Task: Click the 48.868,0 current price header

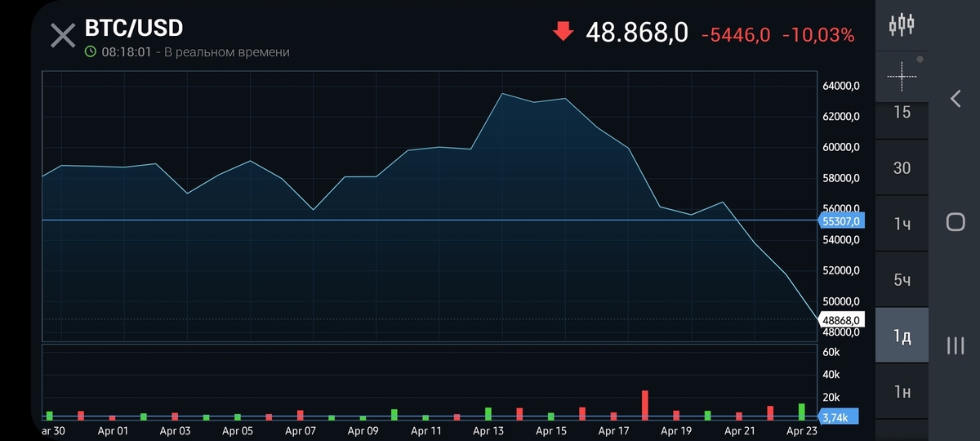Action: click(x=637, y=33)
